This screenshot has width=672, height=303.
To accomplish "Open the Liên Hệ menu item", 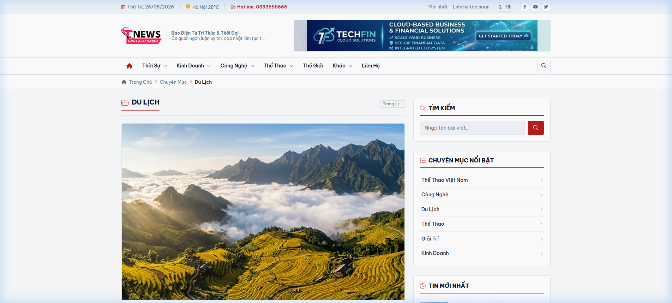I will [x=371, y=66].
